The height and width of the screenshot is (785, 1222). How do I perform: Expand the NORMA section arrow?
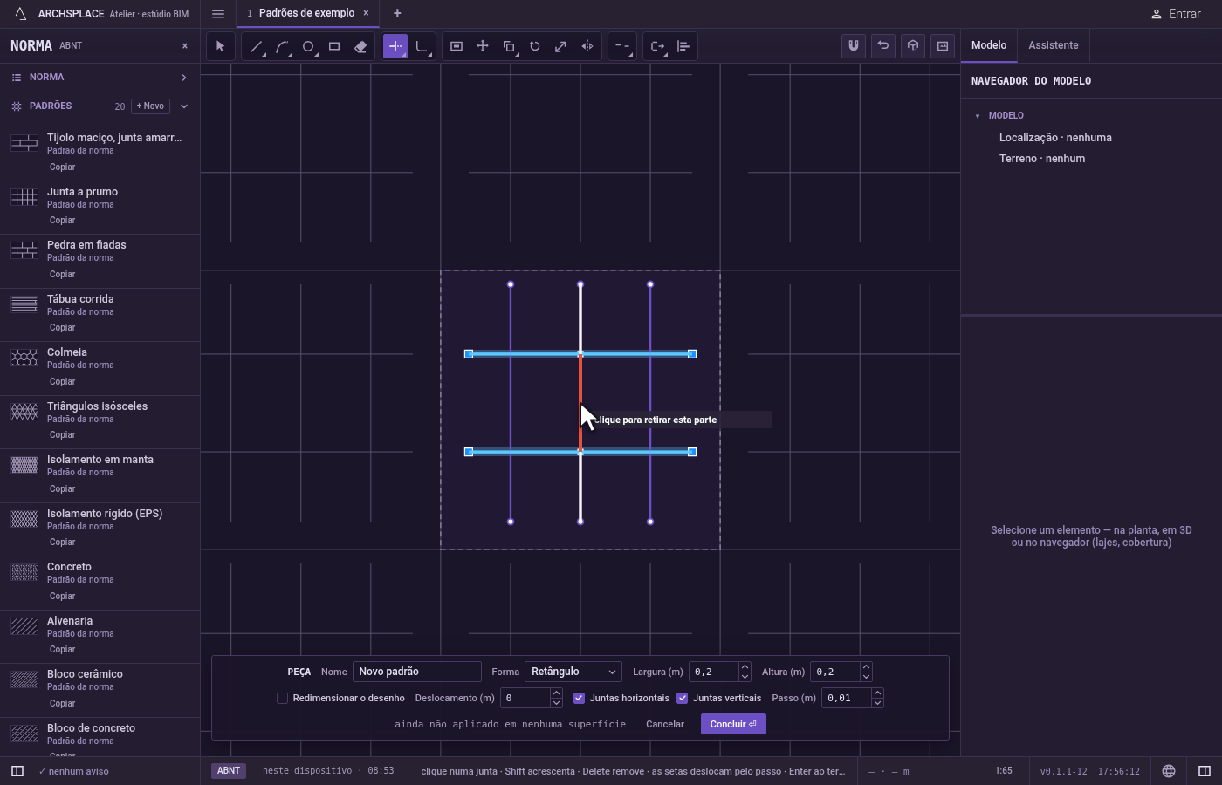click(184, 78)
